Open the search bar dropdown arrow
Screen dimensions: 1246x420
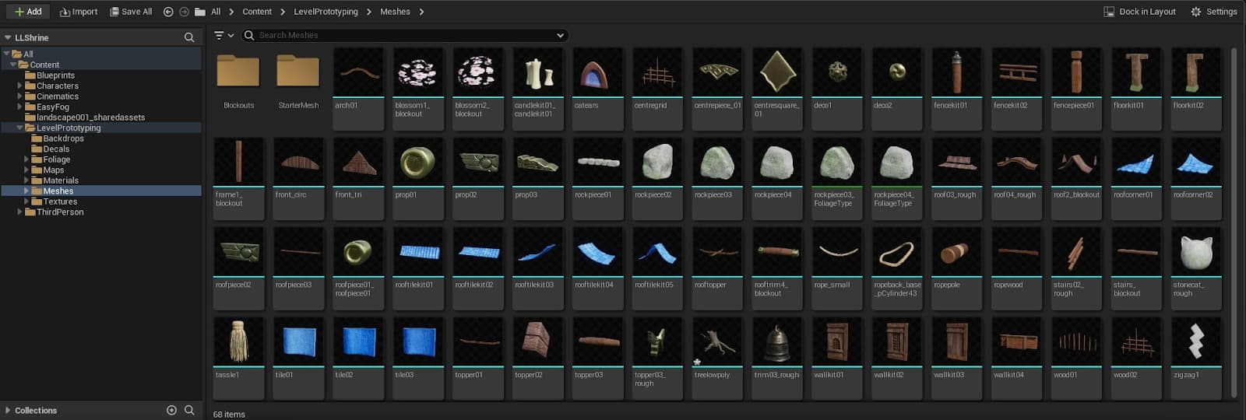click(560, 35)
